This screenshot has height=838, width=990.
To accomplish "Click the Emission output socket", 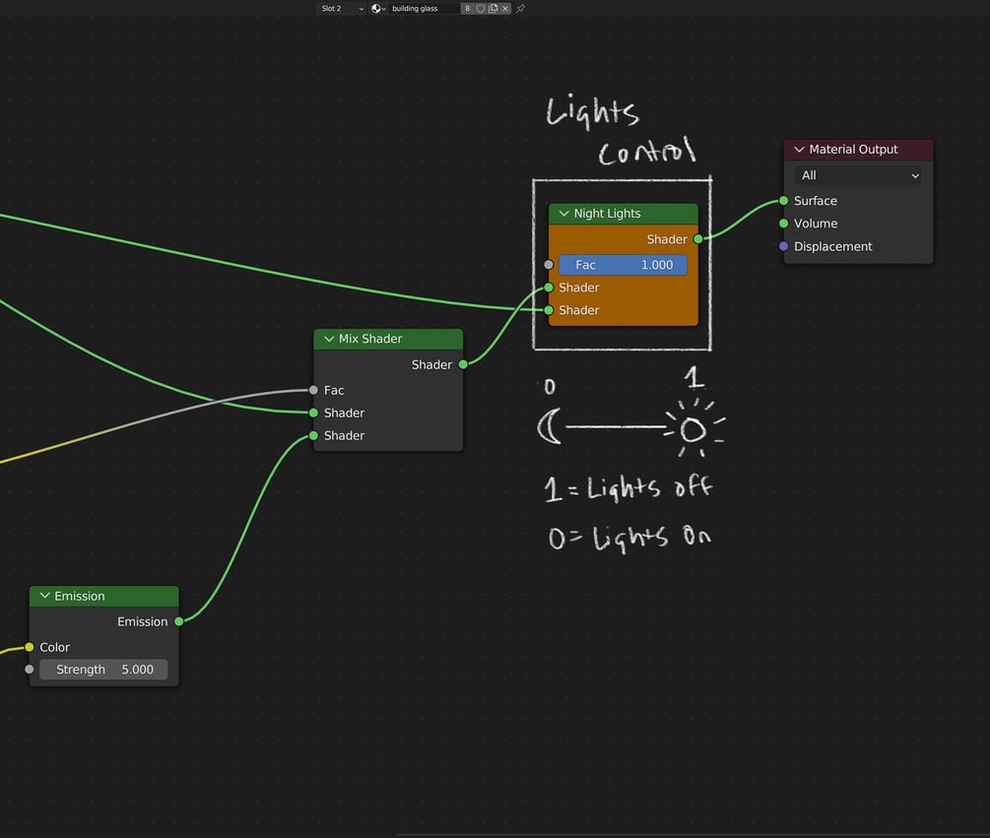I will tap(178, 621).
